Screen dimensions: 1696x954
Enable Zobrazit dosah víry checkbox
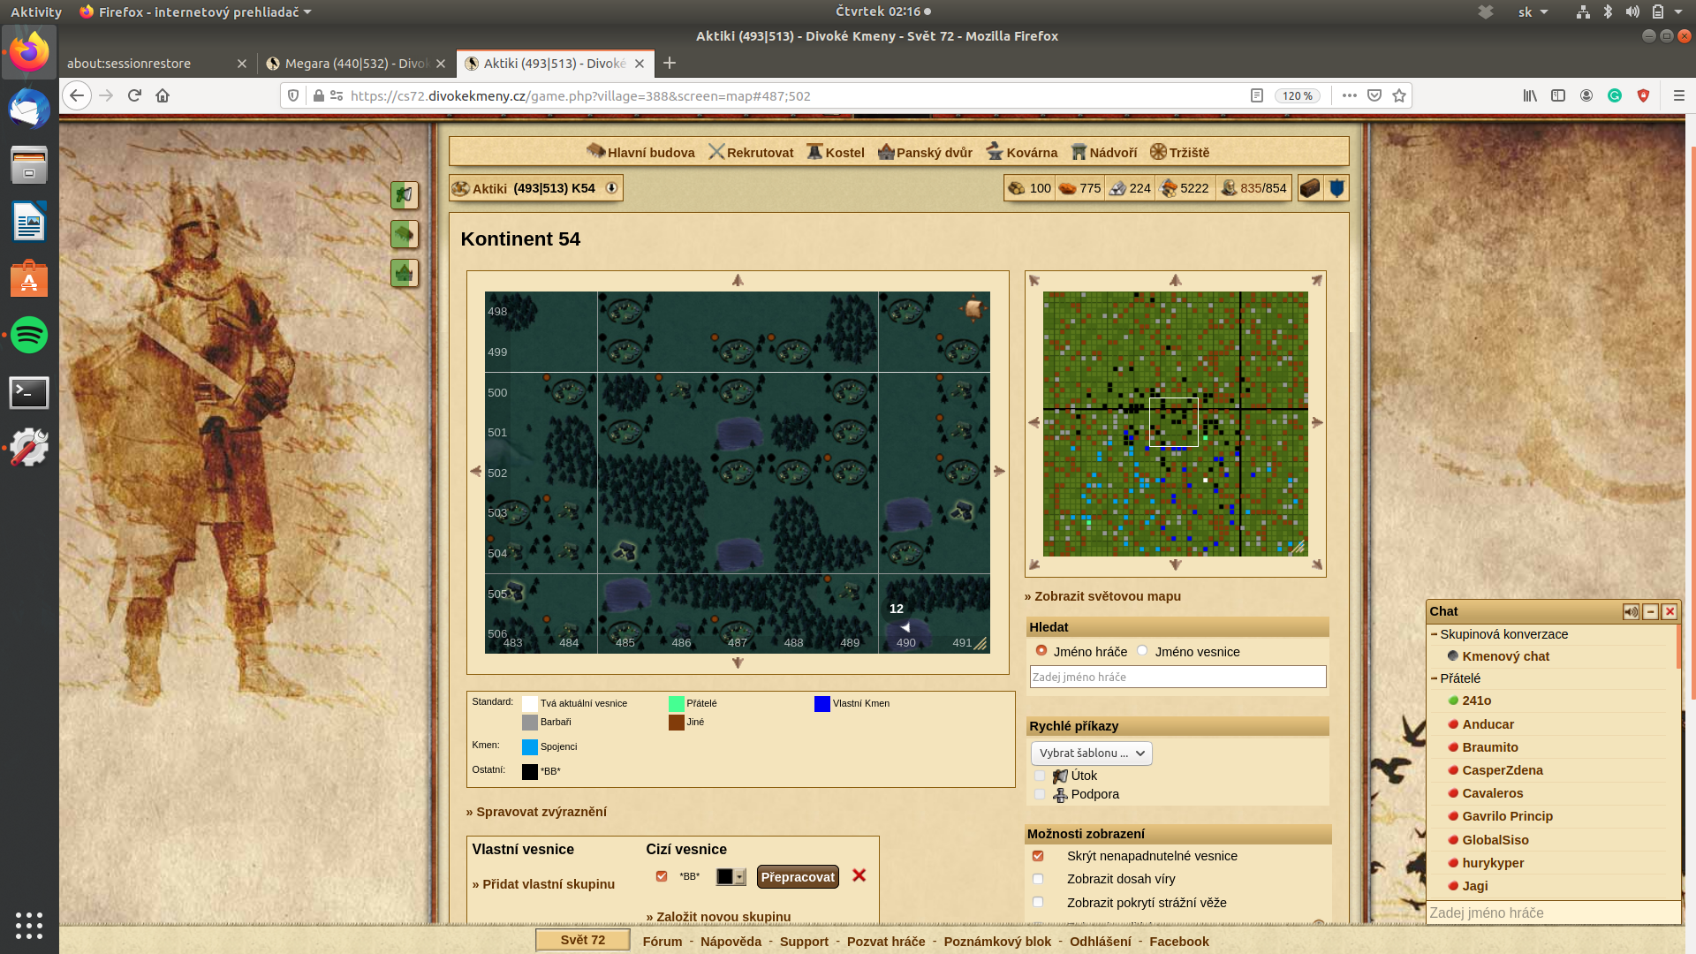1038,879
